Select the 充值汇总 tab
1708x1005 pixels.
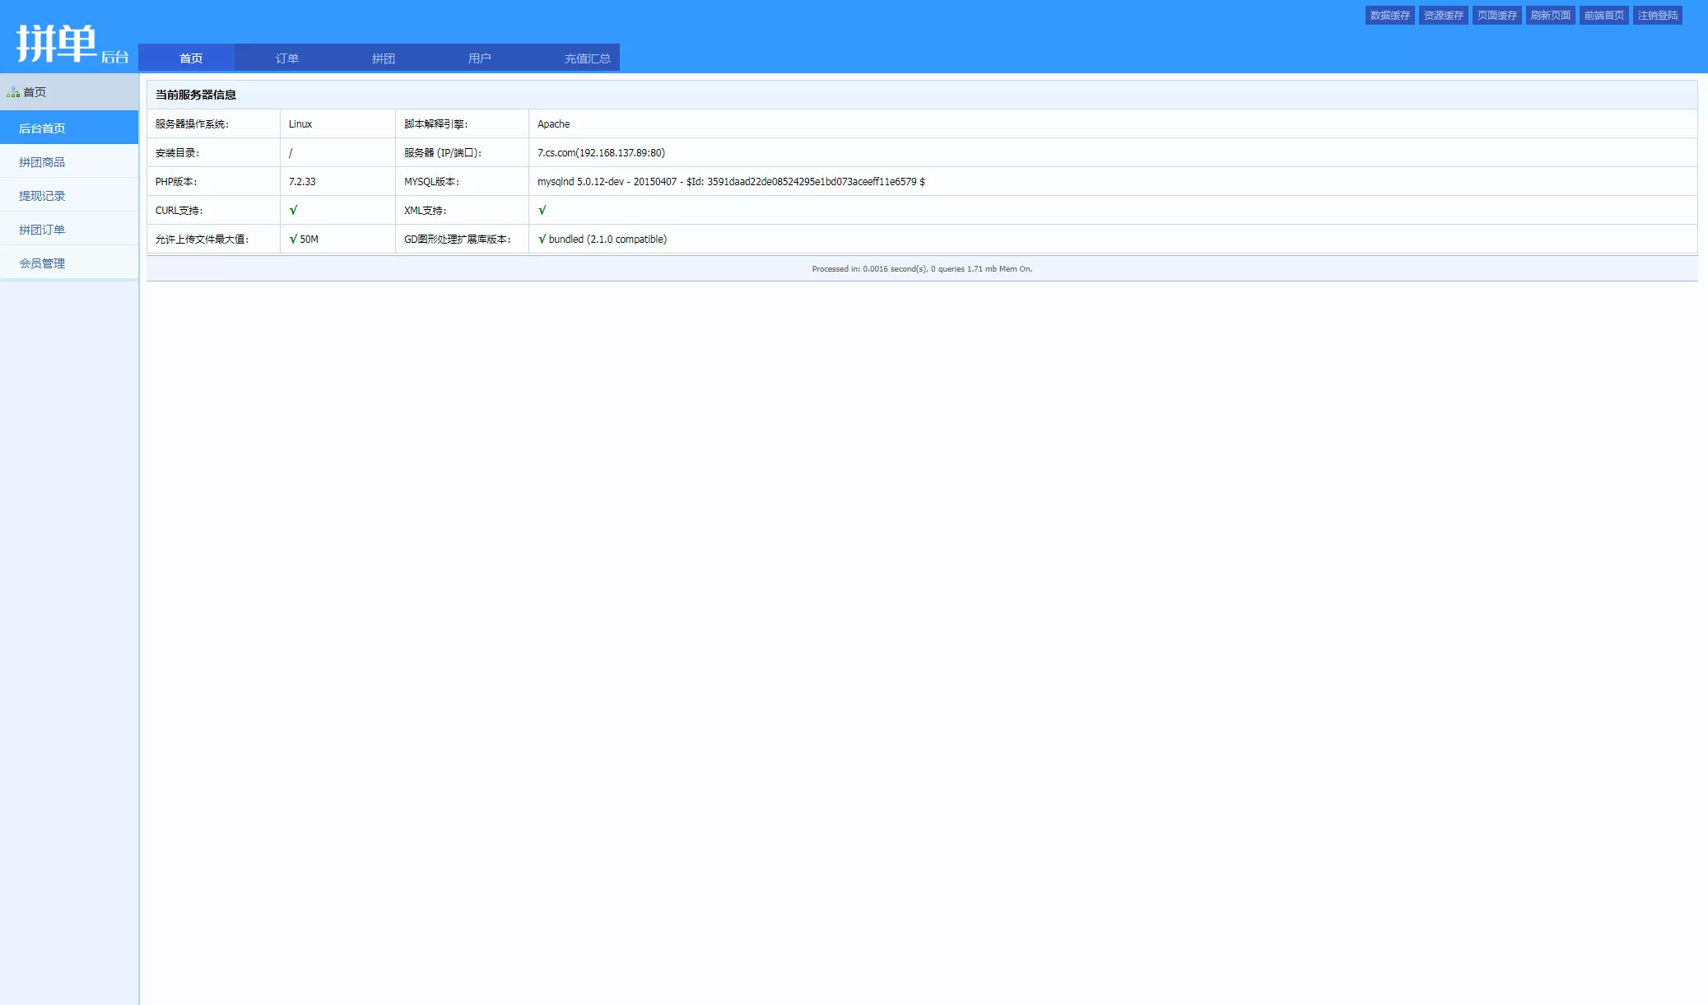point(587,58)
